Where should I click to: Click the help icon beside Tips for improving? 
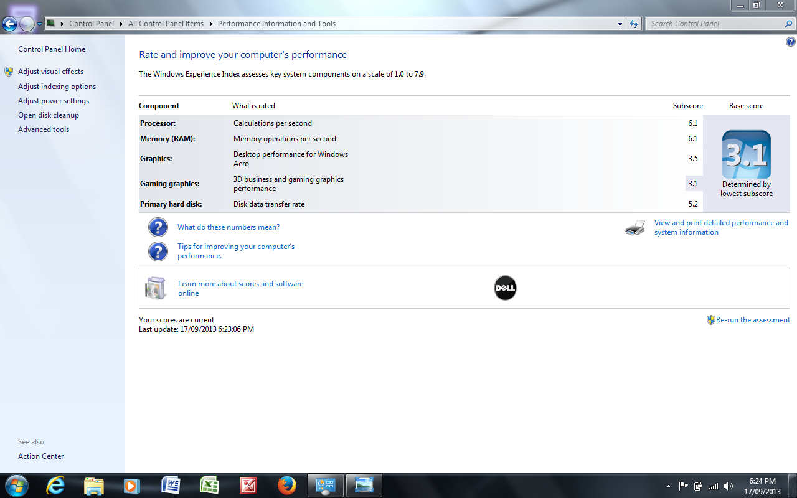tap(158, 251)
